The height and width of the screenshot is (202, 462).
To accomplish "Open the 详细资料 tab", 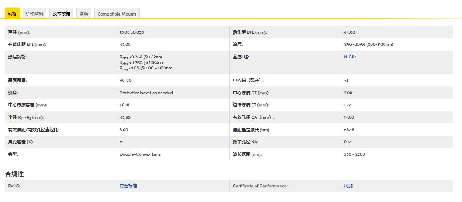I will point(35,14).
